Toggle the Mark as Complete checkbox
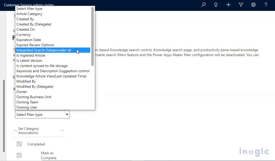The width and height of the screenshot is (275, 161). (19, 155)
